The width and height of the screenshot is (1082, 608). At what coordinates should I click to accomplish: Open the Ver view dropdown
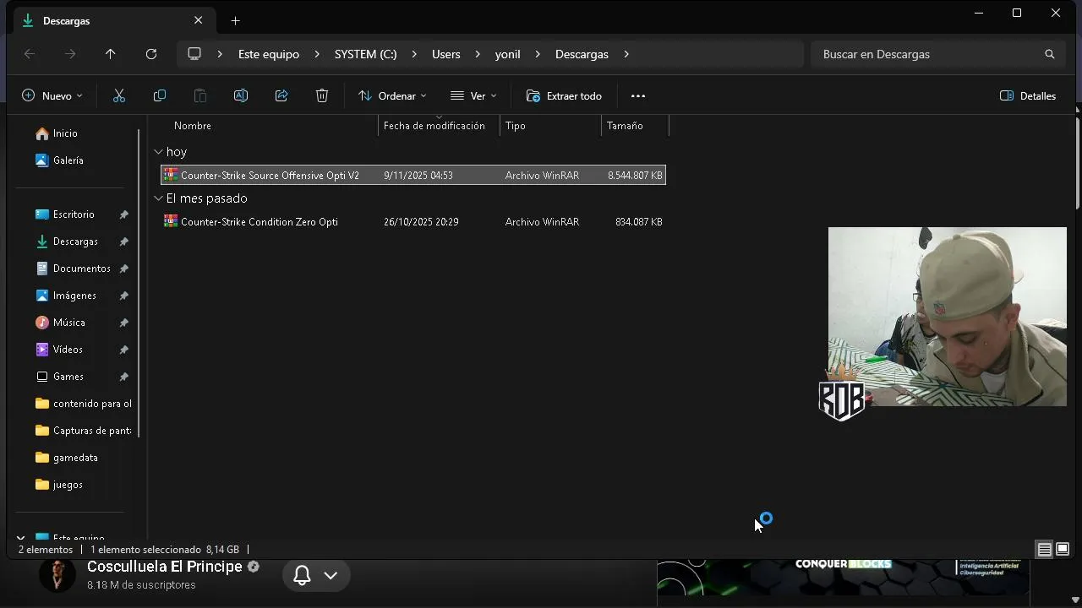(x=473, y=96)
